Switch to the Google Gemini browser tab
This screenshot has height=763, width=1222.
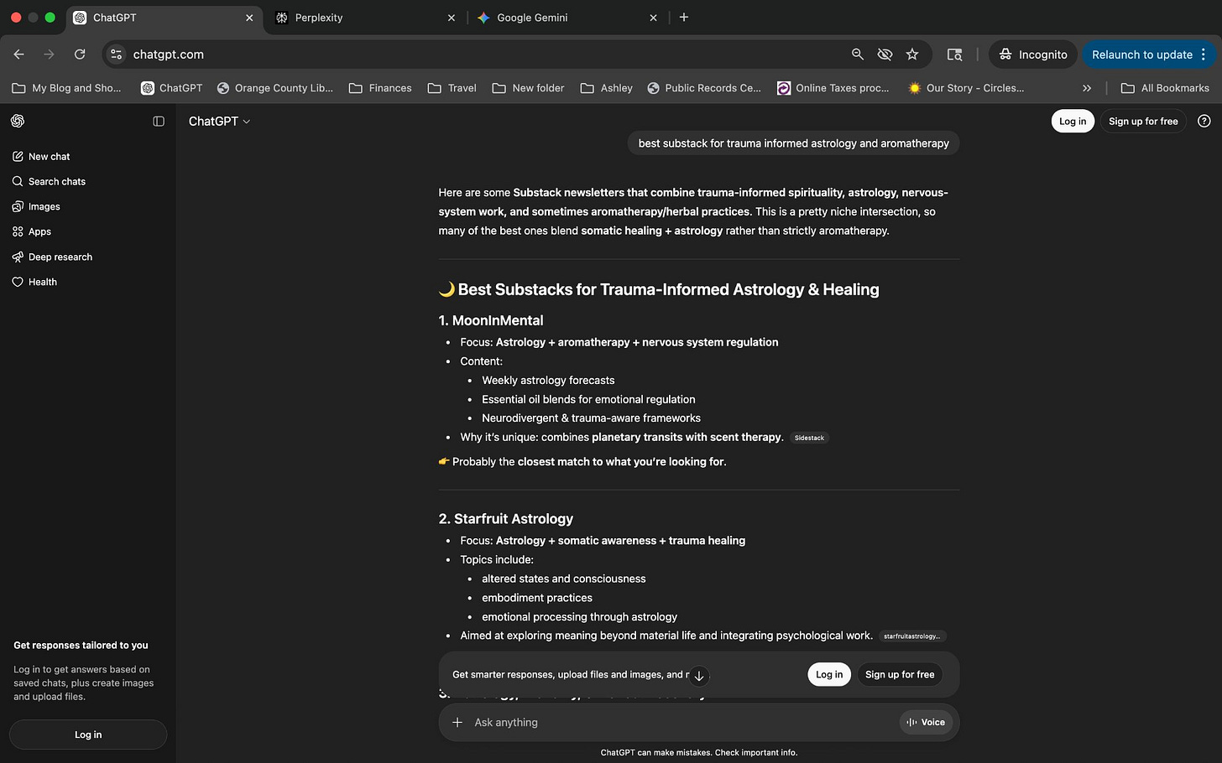coord(567,18)
